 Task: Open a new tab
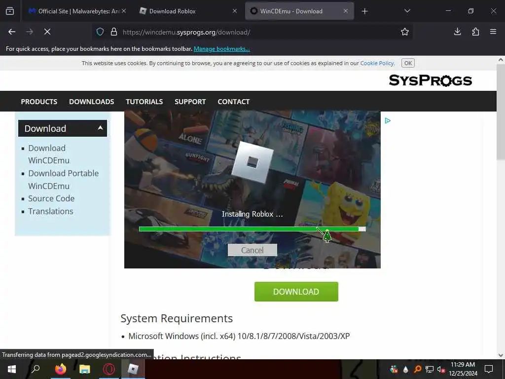click(364, 11)
